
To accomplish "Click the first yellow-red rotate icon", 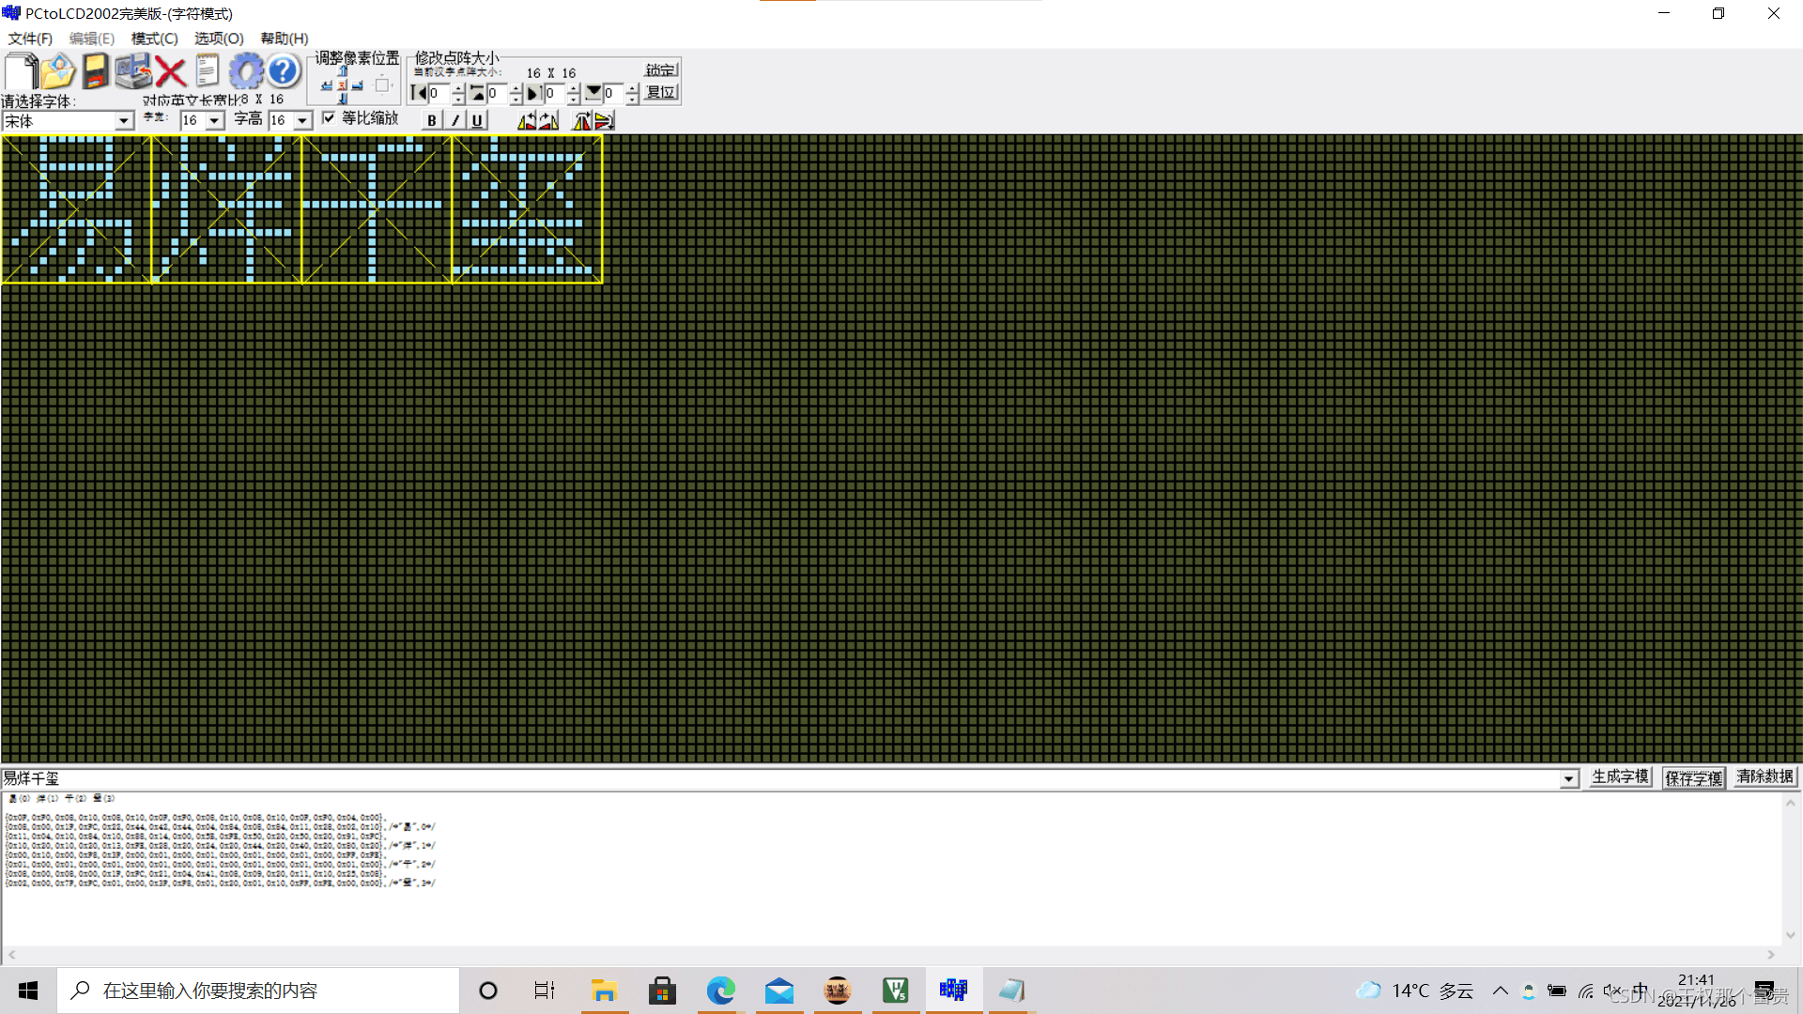I will pos(528,120).
